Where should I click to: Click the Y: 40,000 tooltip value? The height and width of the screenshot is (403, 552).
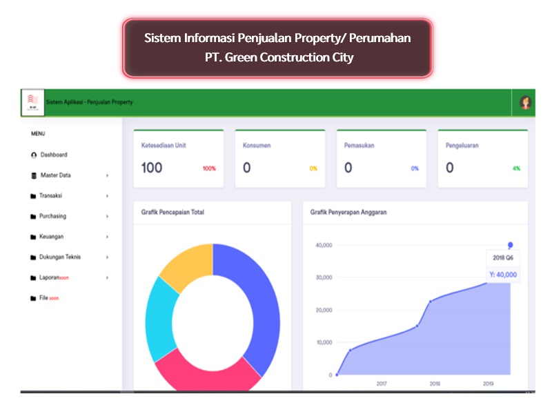click(x=503, y=275)
